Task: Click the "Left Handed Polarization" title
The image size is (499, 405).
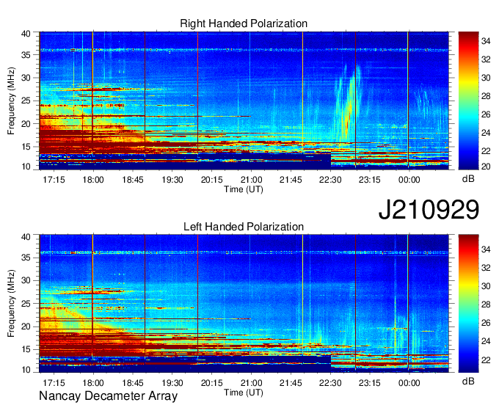Action: tap(244, 227)
